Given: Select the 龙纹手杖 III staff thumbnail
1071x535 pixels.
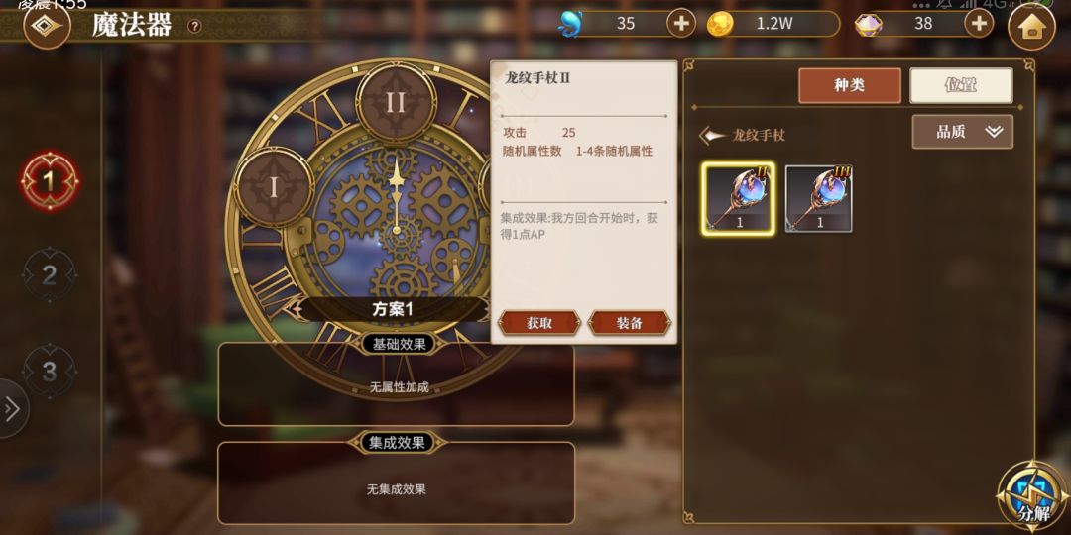Looking at the screenshot, I should pos(819,198).
